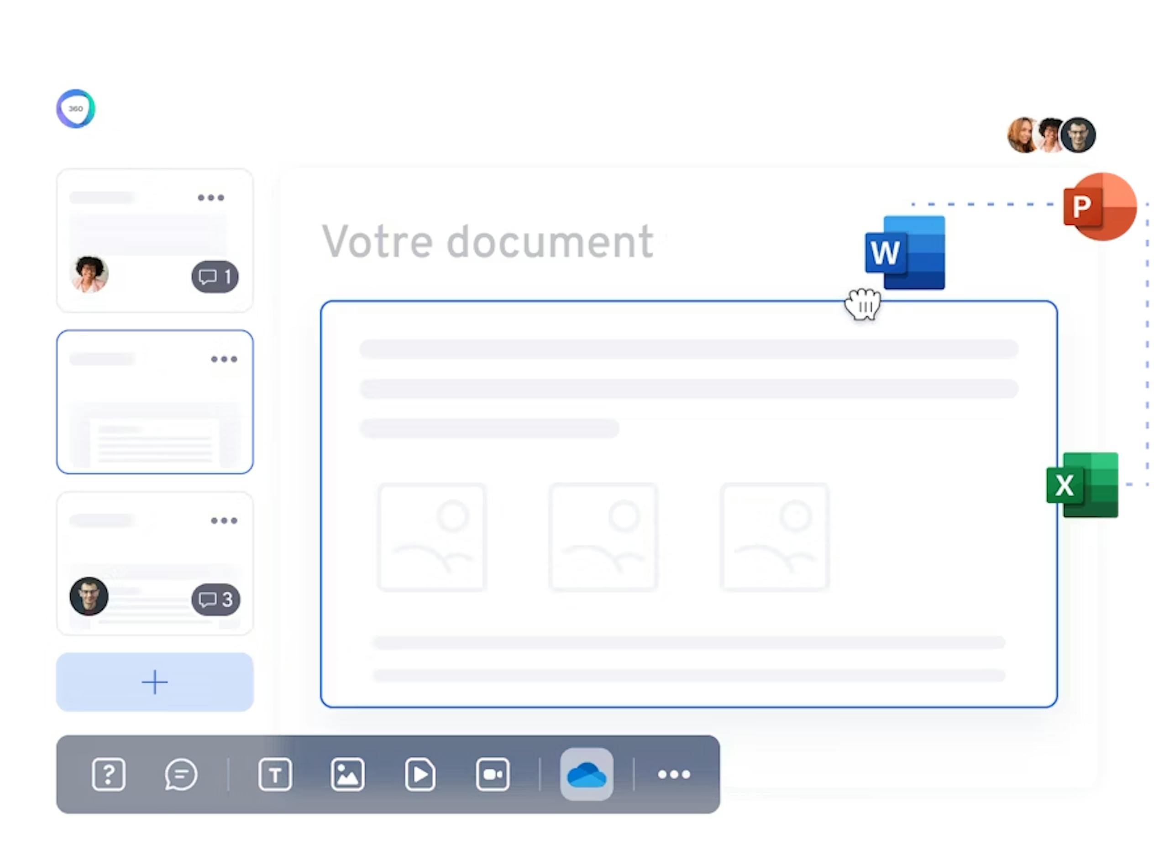The width and height of the screenshot is (1154, 865).
Task: Select the video play block tool
Action: pyautogui.click(x=420, y=775)
